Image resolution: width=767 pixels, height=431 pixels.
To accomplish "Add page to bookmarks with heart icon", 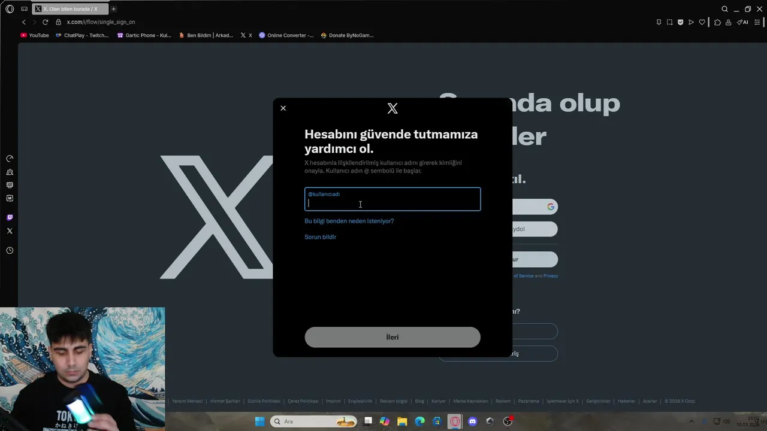I will (x=702, y=22).
